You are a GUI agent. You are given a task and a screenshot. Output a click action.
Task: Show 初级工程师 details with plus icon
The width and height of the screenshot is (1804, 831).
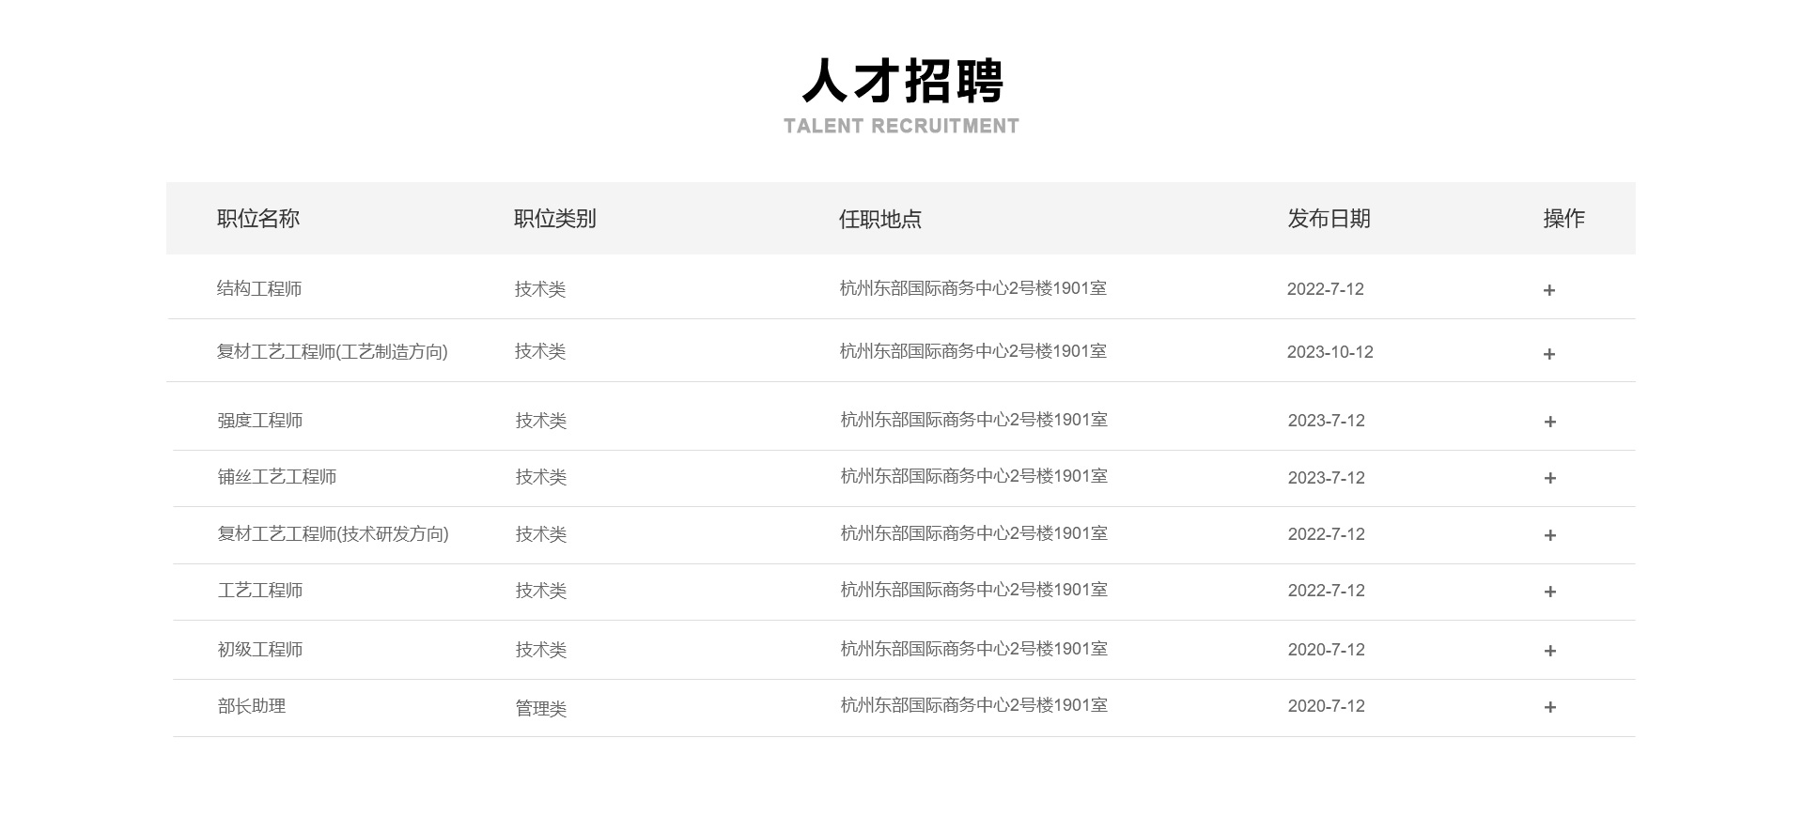pos(1550,651)
